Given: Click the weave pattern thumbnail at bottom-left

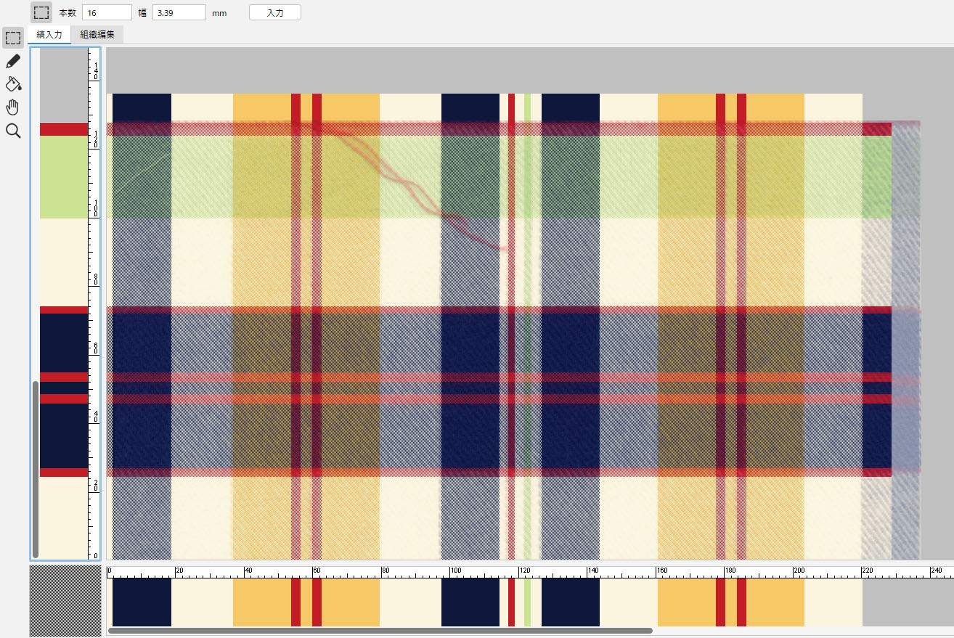Looking at the screenshot, I should pyautogui.click(x=65, y=600).
